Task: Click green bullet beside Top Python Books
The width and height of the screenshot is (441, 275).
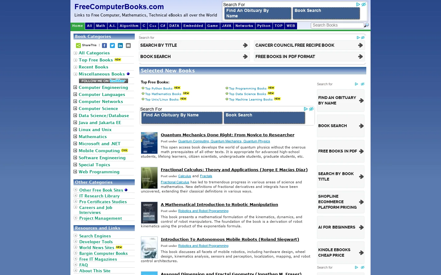Action: 143,88
